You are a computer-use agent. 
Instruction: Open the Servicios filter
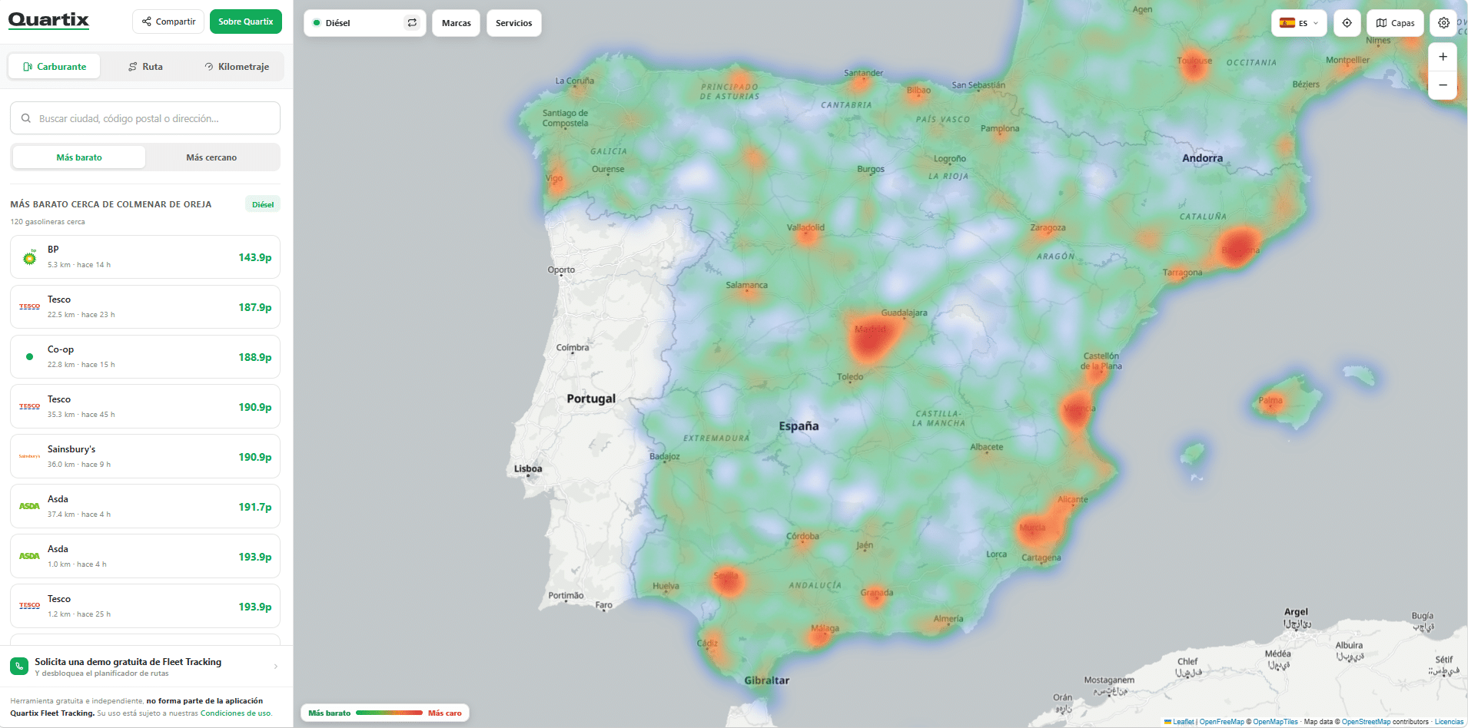click(514, 23)
